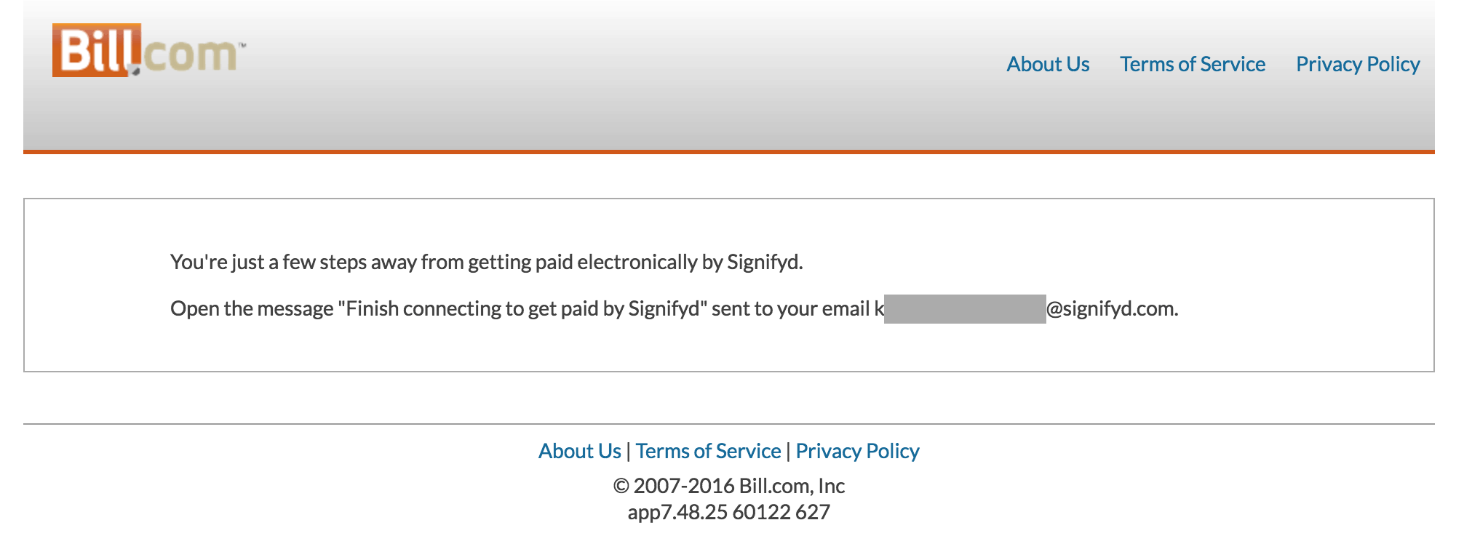Click the 2007-2016 Bill.com copyright line

pyautogui.click(x=729, y=486)
